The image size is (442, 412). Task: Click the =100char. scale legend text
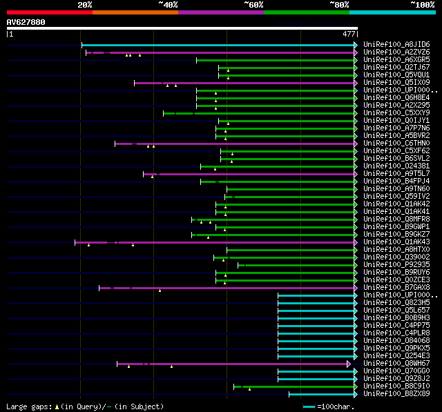336,406
